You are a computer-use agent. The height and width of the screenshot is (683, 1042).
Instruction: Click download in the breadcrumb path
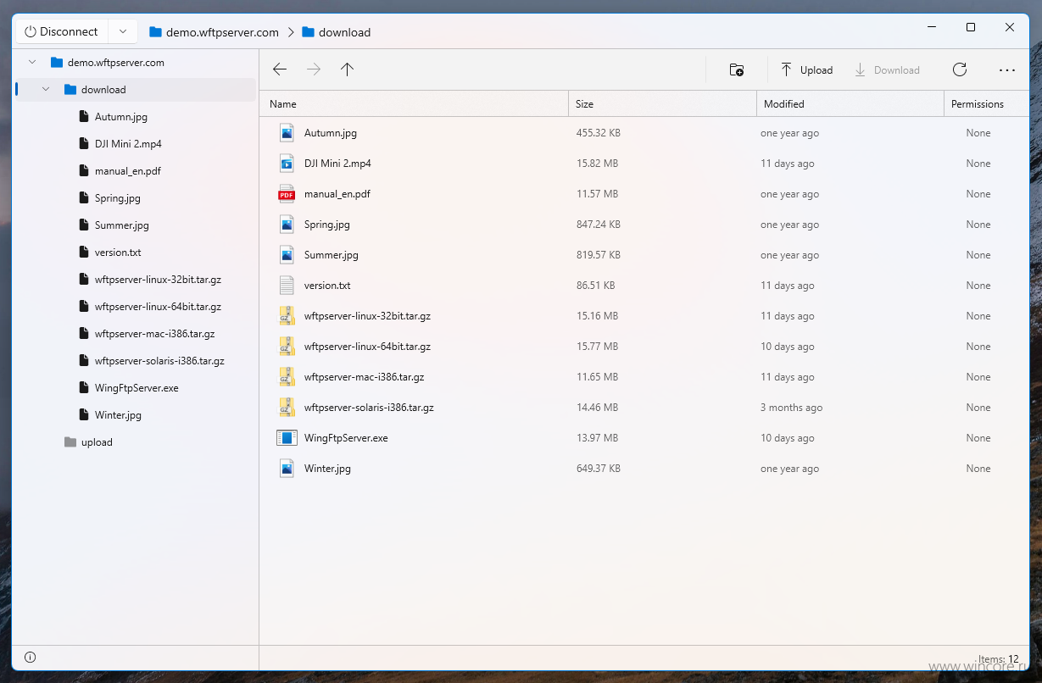(x=345, y=32)
